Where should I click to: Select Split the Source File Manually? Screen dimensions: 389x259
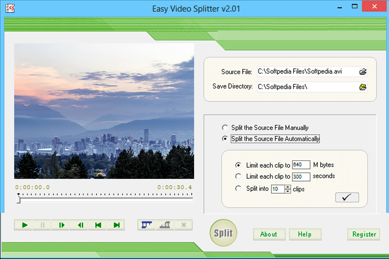tap(225, 127)
